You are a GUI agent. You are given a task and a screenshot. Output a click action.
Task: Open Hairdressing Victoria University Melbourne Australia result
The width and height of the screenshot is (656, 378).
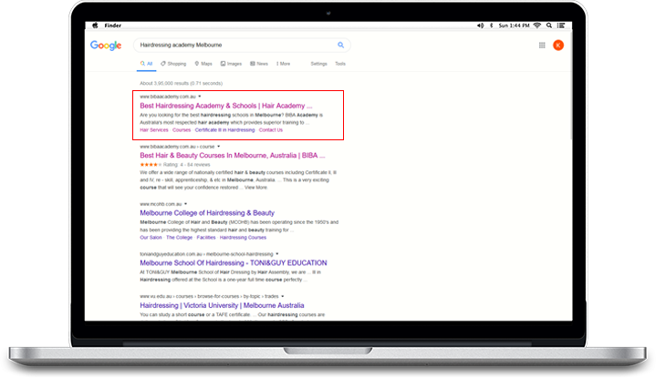(222, 305)
